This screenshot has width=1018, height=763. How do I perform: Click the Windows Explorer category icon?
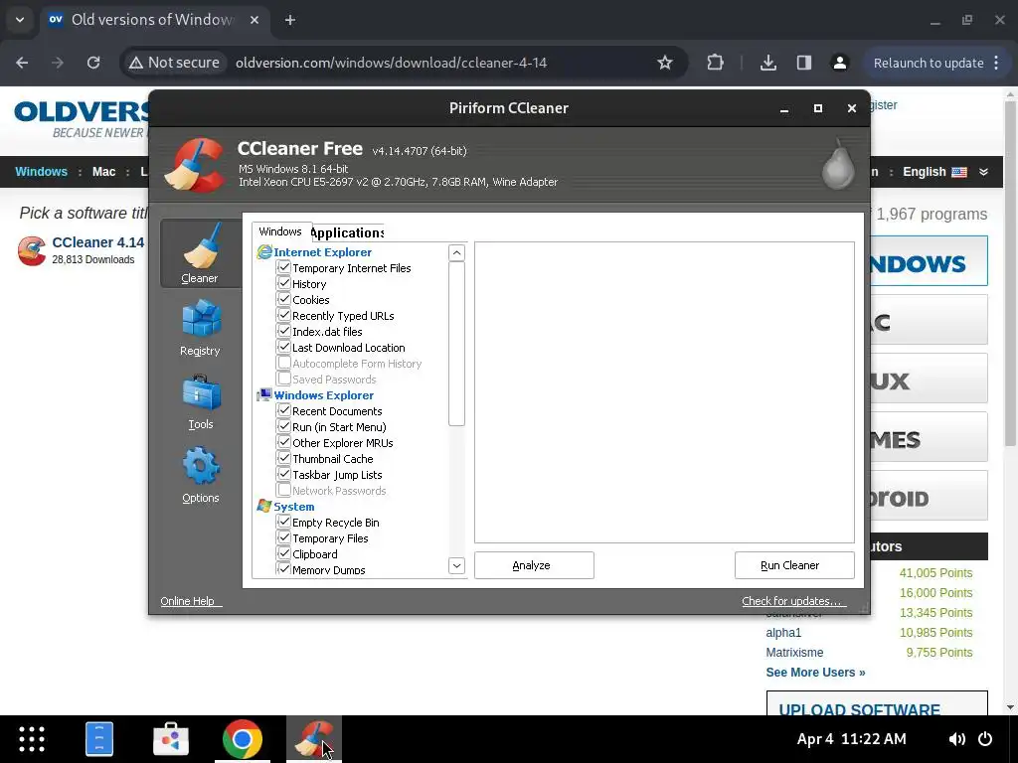pyautogui.click(x=264, y=395)
